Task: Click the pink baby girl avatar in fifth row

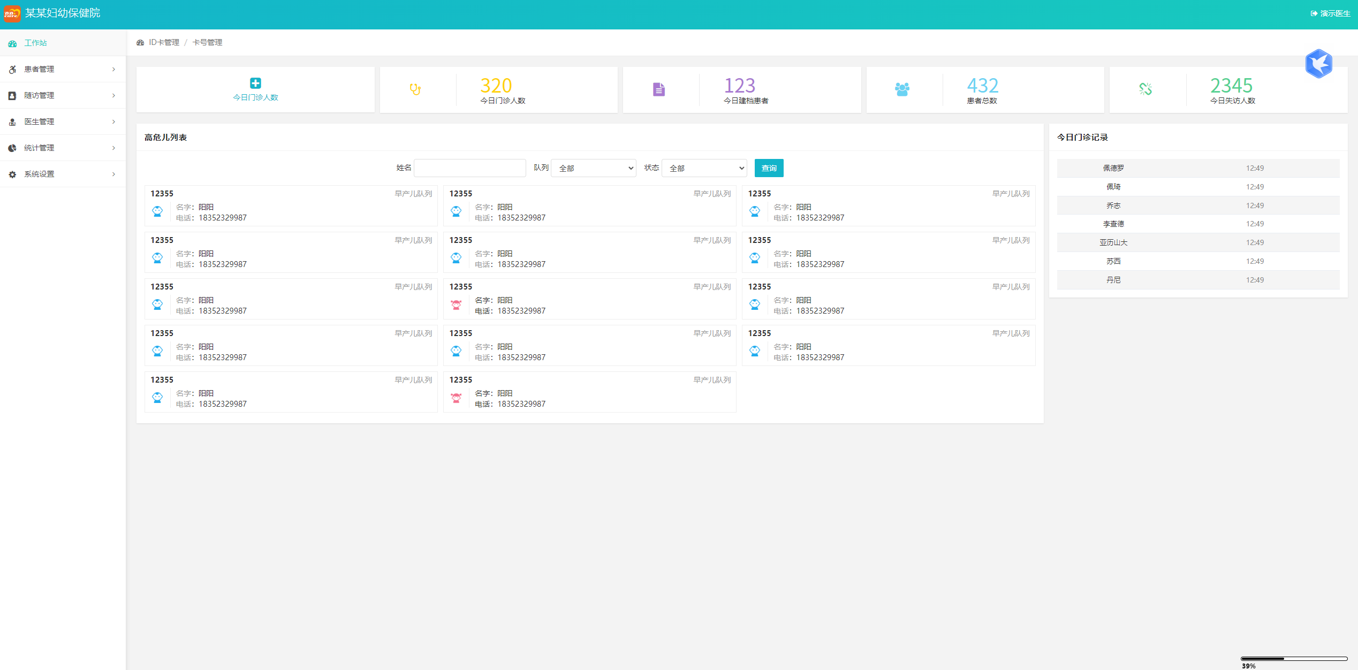Action: point(456,398)
